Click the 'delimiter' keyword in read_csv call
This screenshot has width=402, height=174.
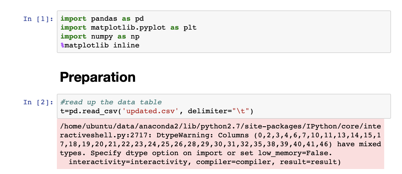[208, 111]
